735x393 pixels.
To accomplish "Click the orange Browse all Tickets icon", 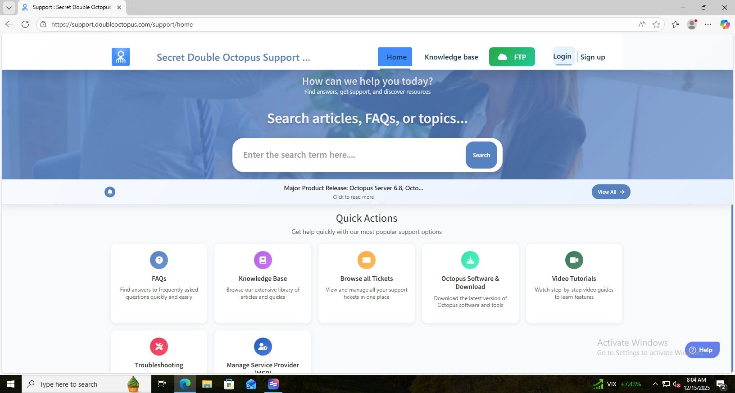I will point(367,260).
